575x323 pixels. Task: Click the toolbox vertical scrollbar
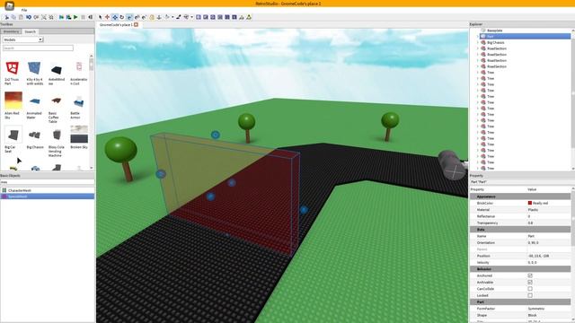click(92, 111)
